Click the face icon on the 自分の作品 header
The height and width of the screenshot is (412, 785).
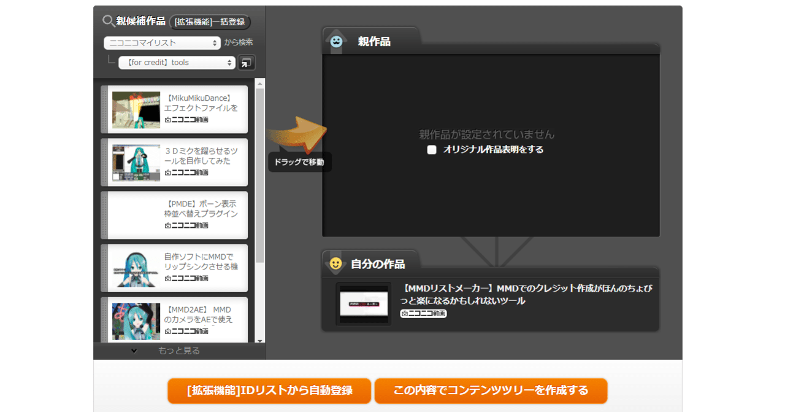[x=337, y=263]
